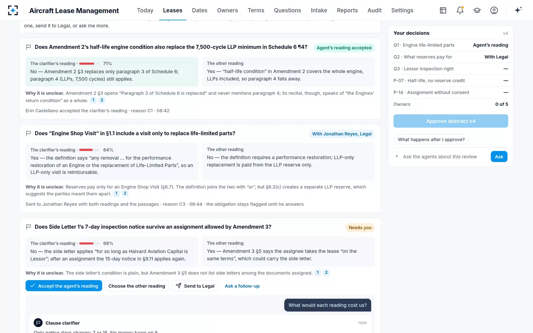Open the notifications bell
Screen dimensions: 533x333
(460, 10)
